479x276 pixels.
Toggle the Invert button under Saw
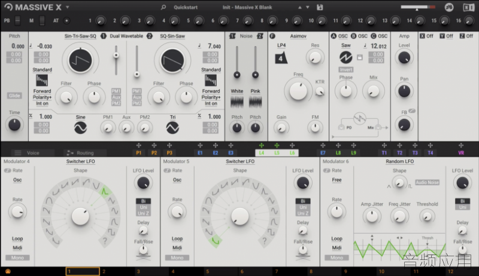click(346, 70)
